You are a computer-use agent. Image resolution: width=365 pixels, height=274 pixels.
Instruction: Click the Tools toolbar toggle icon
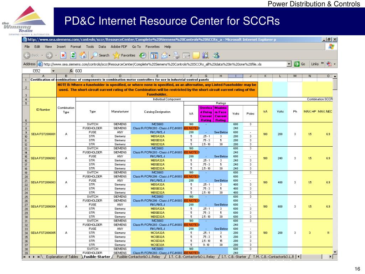tap(154, 55)
